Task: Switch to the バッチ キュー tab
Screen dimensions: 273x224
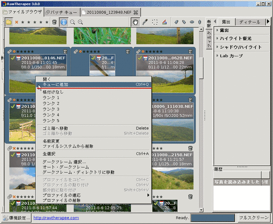Action: tap(61, 12)
